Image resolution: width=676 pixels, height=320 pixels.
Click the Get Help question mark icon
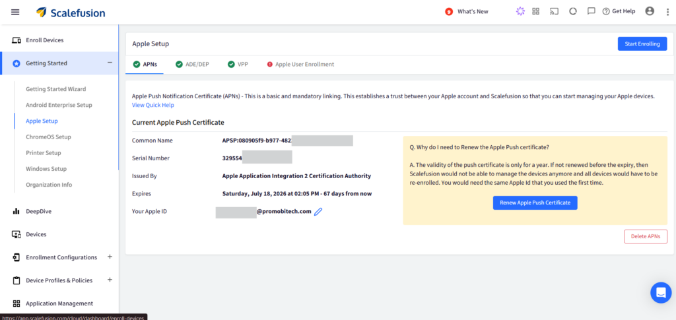[606, 12]
